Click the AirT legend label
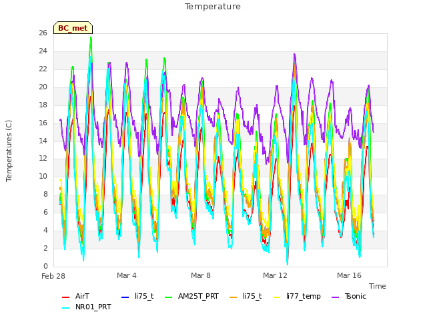This screenshot has width=427, height=320. 82,296
